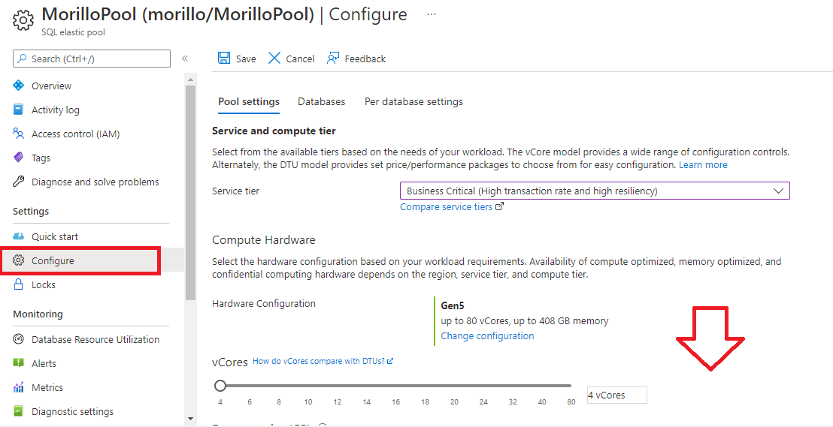Click the Diagnostic settings icon
Image resolution: width=833 pixels, height=427 pixels.
point(19,412)
